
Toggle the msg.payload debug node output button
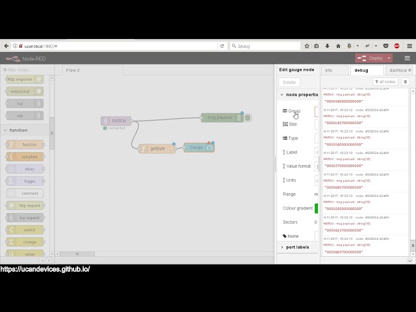(x=248, y=118)
